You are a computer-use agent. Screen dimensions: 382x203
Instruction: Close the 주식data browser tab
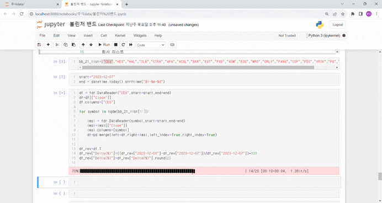click(58, 4)
